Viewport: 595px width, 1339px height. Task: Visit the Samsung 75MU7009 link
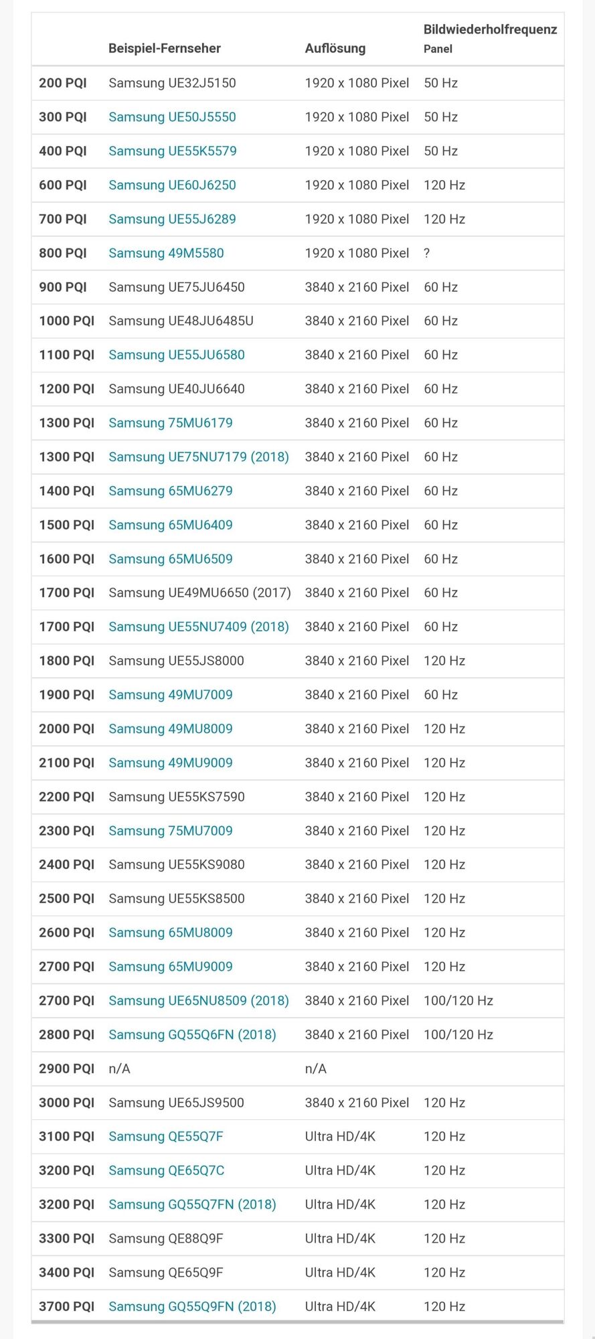[171, 831]
